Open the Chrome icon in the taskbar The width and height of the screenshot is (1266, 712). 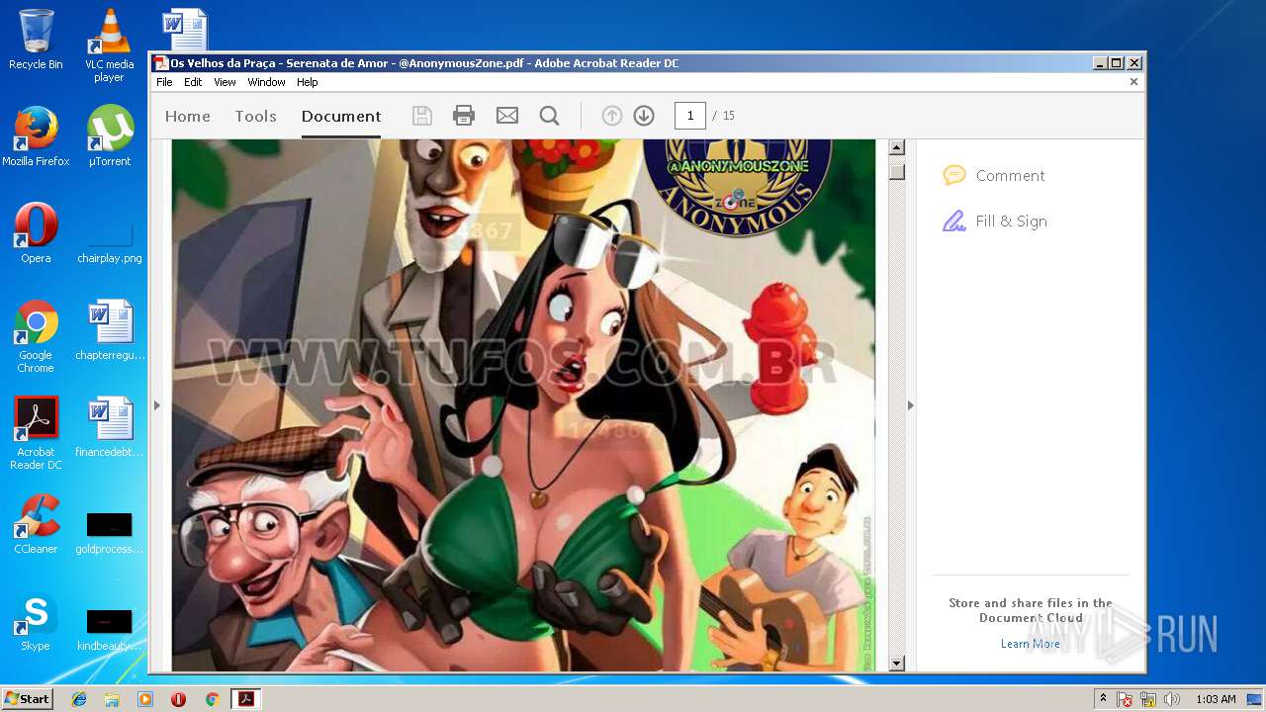point(212,699)
